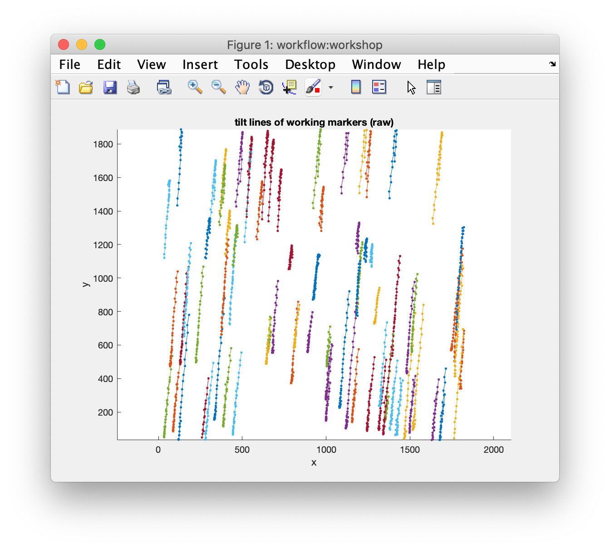The width and height of the screenshot is (610, 549).
Task: Insert a legend from the toolbar
Action: pos(379,87)
